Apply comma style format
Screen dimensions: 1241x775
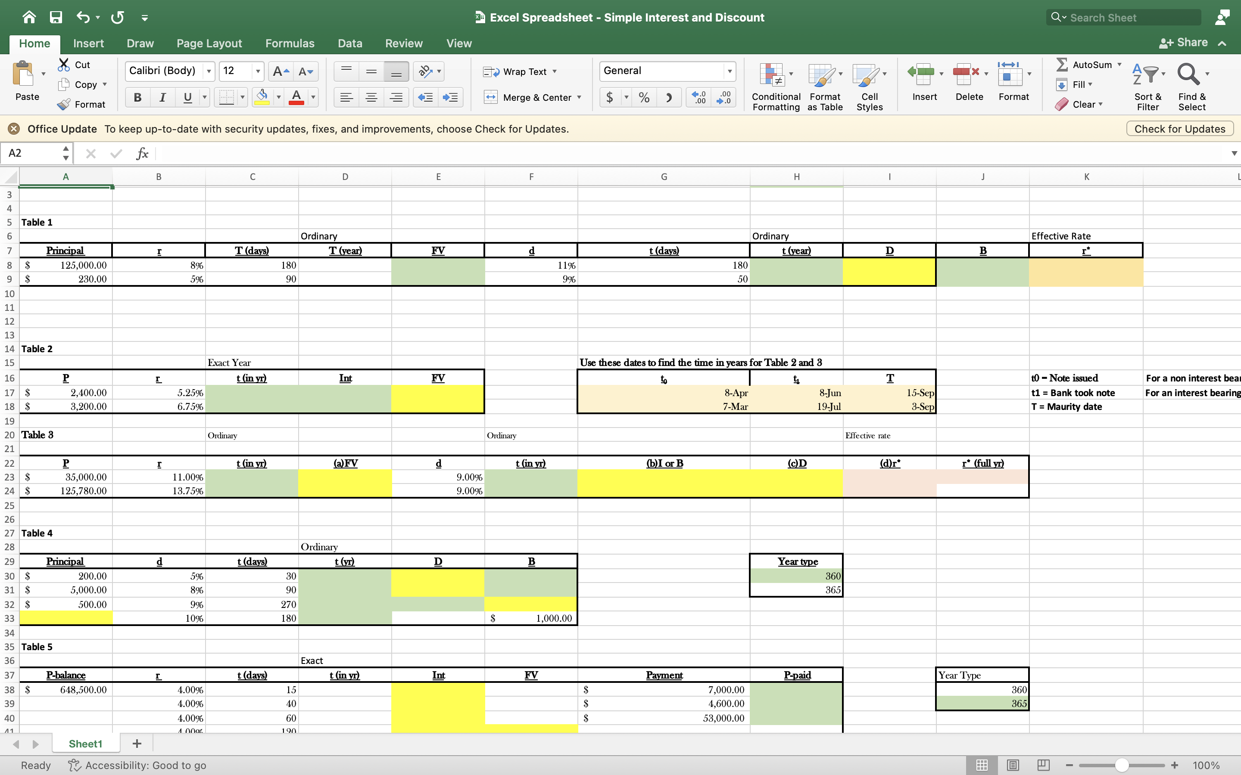pyautogui.click(x=669, y=97)
